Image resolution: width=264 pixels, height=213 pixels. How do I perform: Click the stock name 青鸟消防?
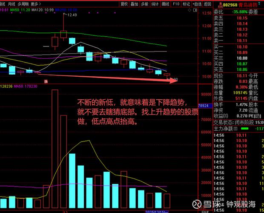click(248, 5)
